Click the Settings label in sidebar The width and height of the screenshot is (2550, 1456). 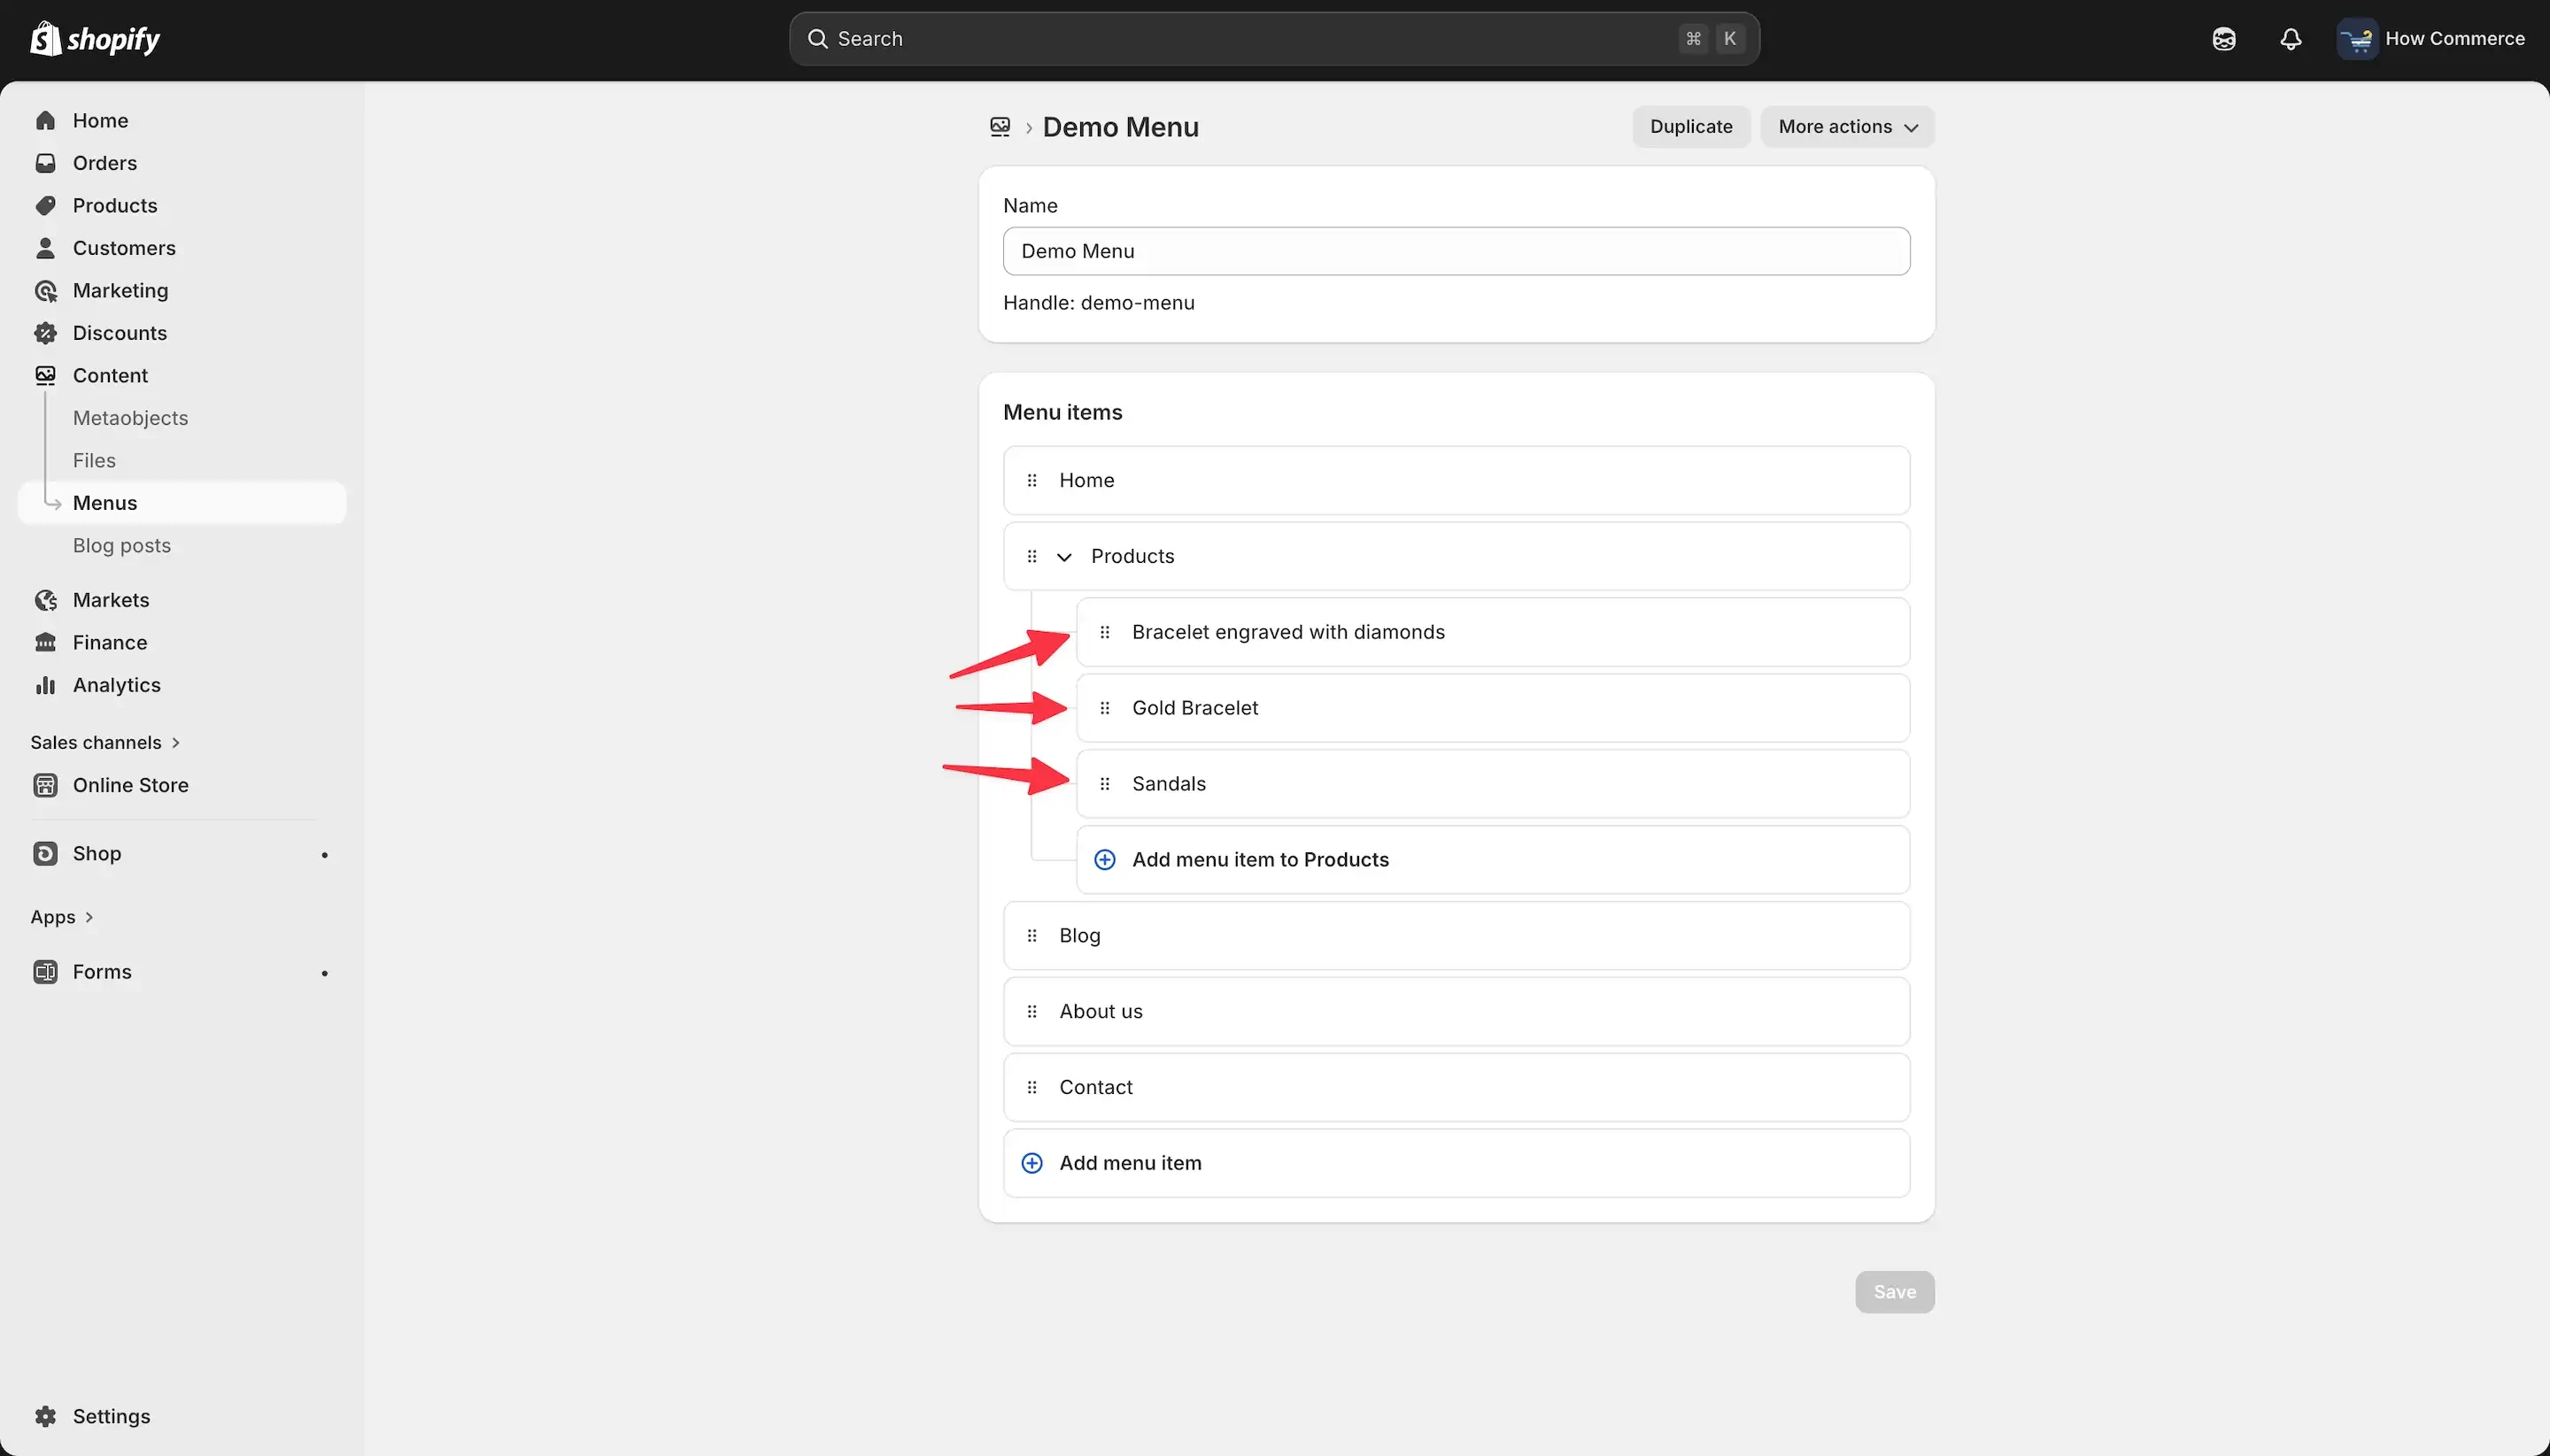pyautogui.click(x=111, y=1416)
